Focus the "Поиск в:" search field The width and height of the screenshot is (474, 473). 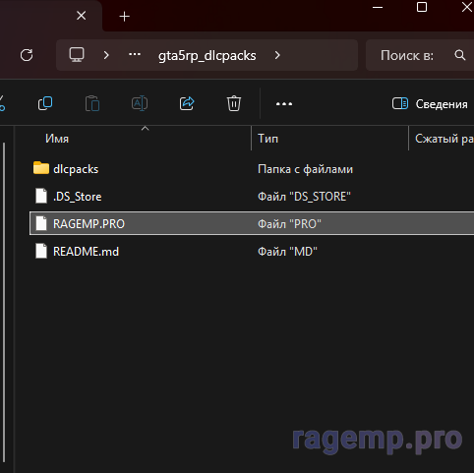[x=420, y=55]
